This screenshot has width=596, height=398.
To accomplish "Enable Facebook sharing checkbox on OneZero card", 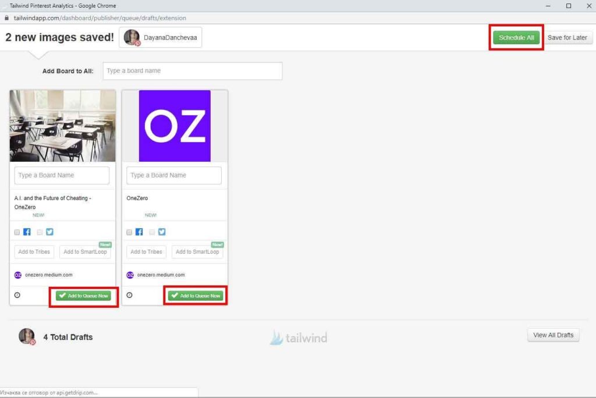I will pos(129,232).
